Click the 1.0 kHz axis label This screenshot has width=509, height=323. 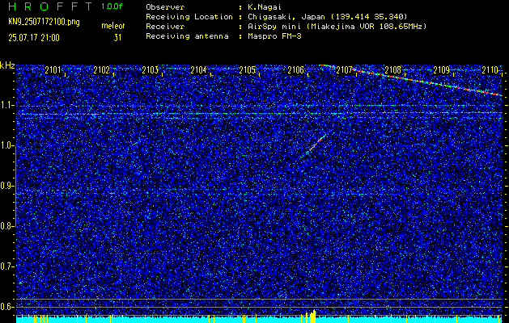pyautogui.click(x=6, y=146)
